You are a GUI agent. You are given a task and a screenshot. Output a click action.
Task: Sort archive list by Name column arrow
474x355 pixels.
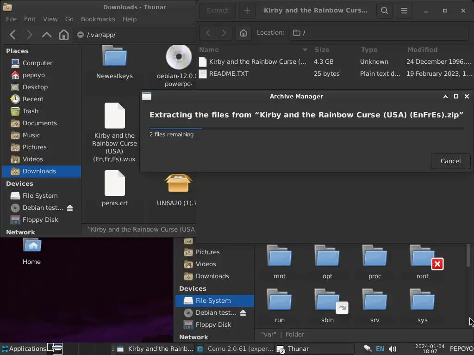305,49
